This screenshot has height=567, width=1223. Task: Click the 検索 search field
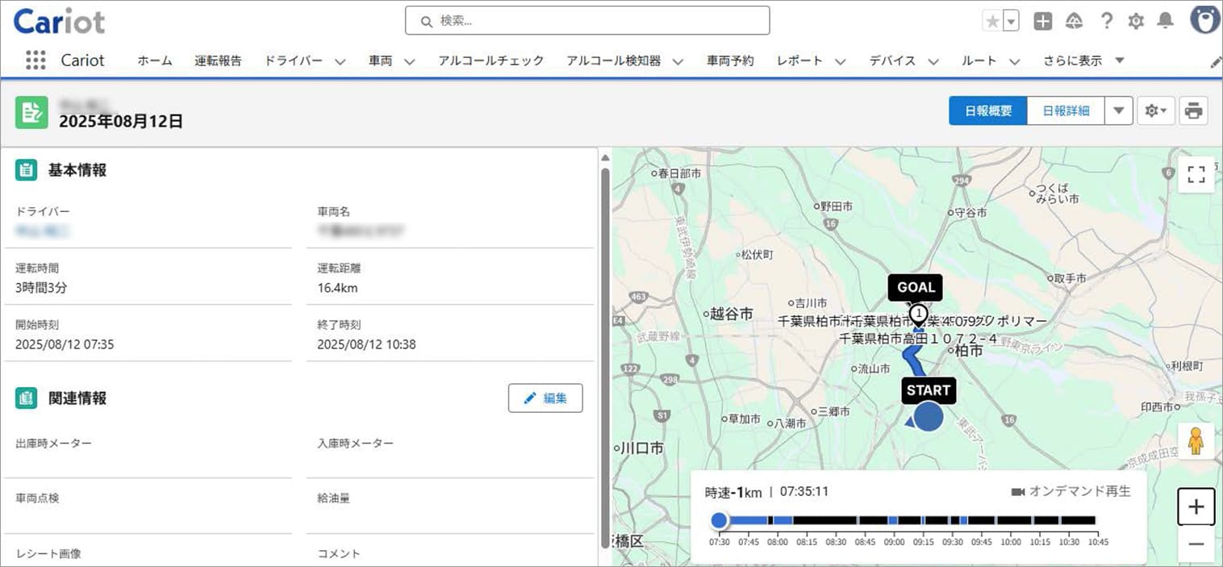coord(587,20)
